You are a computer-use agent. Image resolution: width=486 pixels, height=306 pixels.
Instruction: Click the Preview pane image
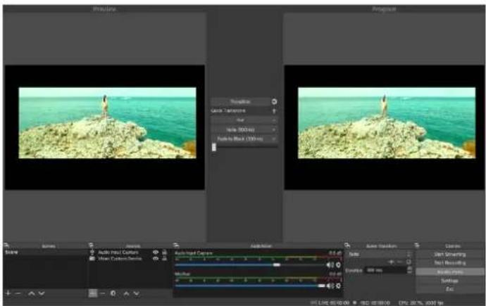[107, 123]
